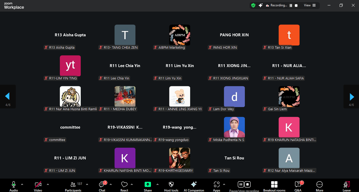Click the green Share screen button

pos(148,185)
